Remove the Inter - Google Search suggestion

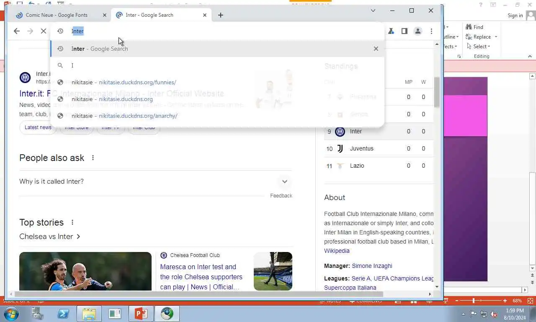(x=376, y=49)
